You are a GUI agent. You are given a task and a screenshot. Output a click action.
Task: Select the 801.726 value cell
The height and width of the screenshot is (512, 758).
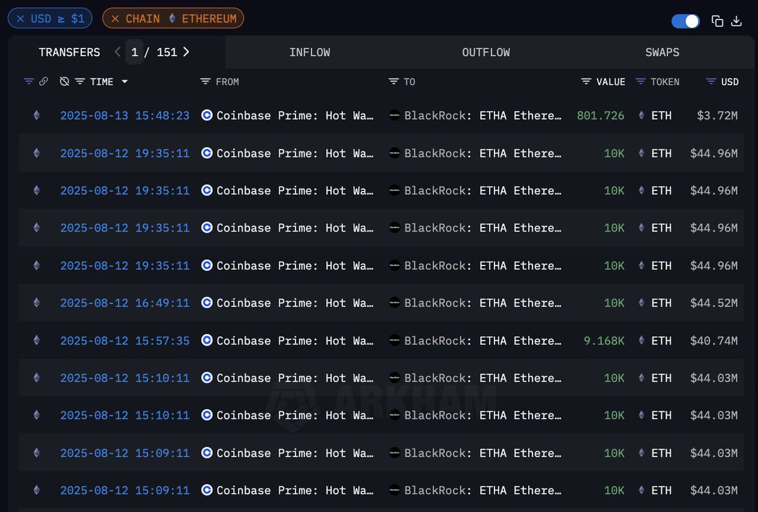point(600,115)
